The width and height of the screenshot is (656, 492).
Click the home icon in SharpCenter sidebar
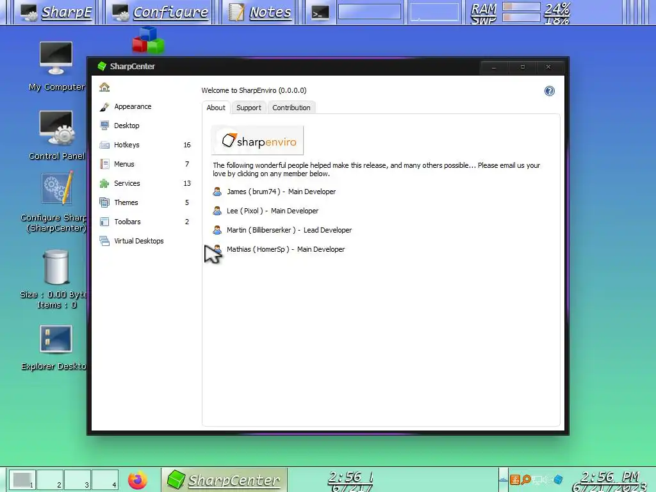[x=104, y=87]
